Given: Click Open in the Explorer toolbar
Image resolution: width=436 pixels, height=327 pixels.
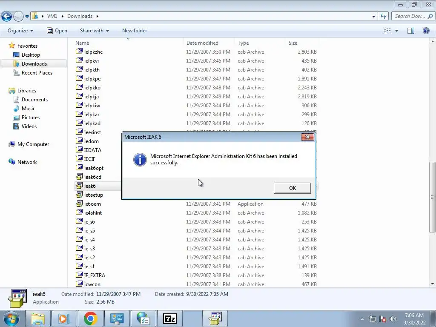Looking at the screenshot, I should (x=57, y=31).
